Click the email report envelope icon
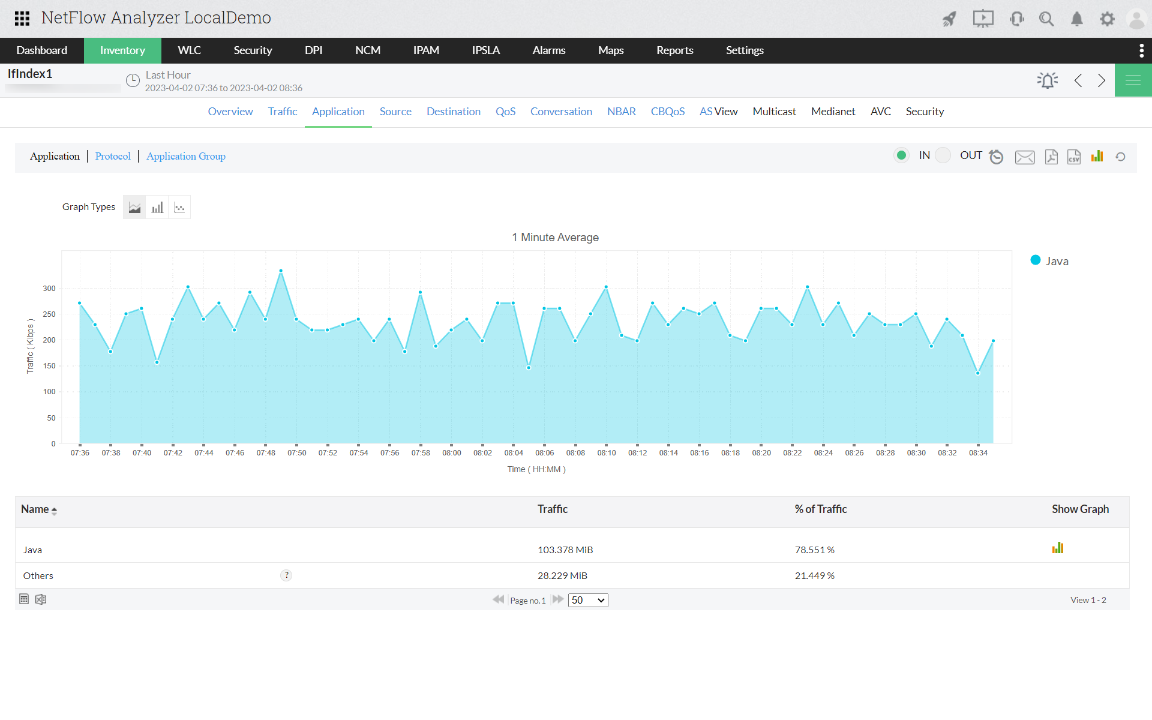Screen dimensions: 1152x720 (x=1025, y=157)
